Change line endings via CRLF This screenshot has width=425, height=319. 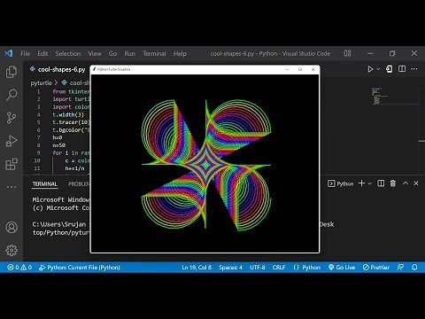(x=279, y=268)
